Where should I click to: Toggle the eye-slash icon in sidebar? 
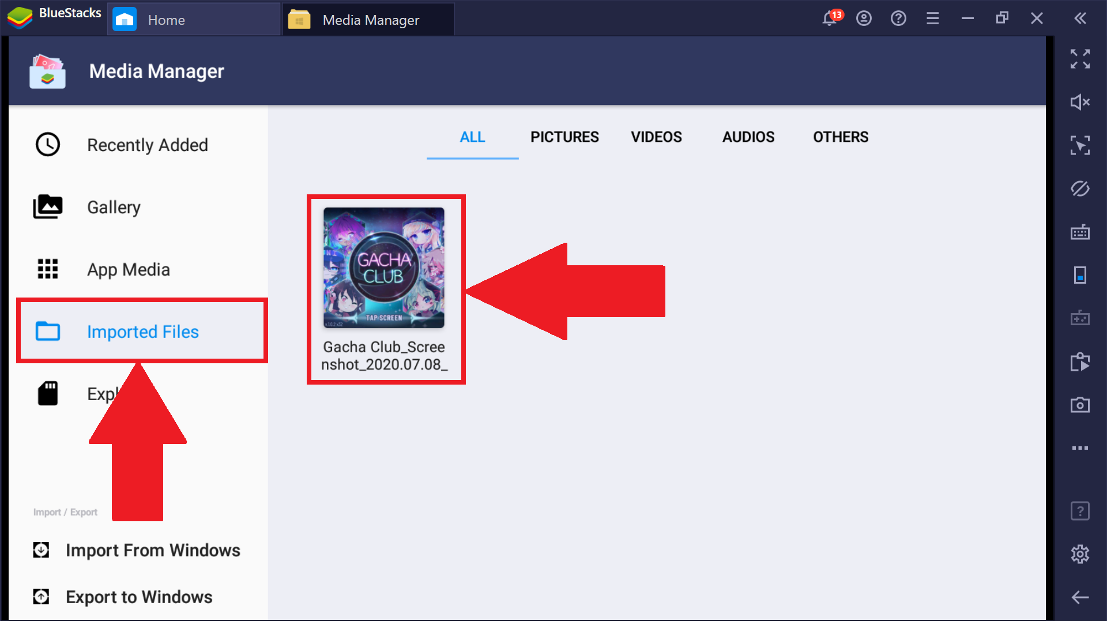point(1080,189)
